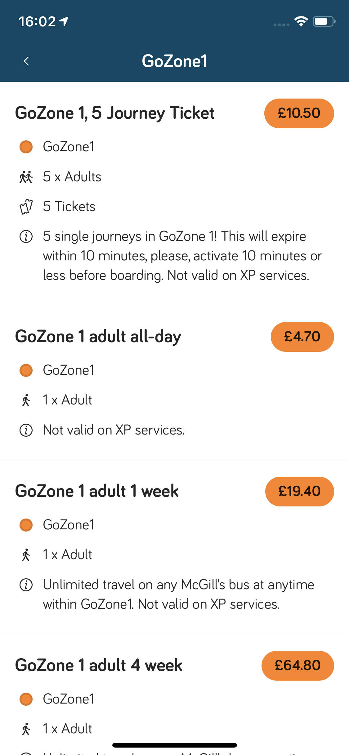The height and width of the screenshot is (755, 349).
Task: Open the GoZone 1 adult 4 week ticket
Action: [99, 665]
